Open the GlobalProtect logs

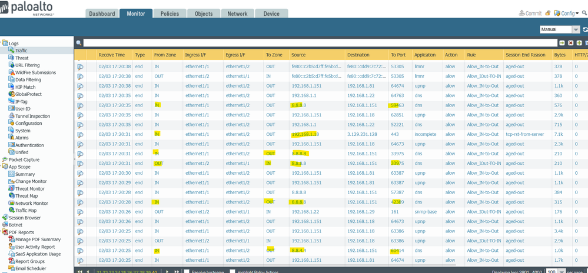point(28,94)
